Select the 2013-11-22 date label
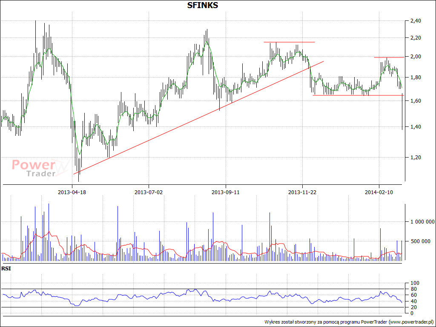The image size is (436, 327). click(302, 192)
